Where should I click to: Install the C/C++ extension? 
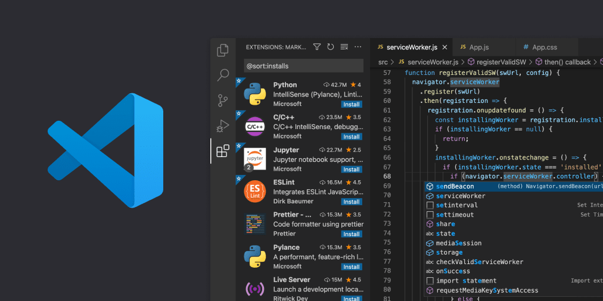(352, 137)
